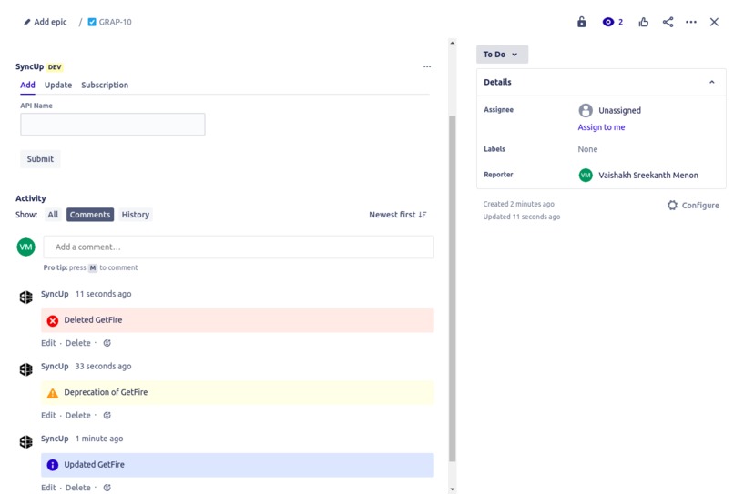The image size is (734, 494).
Task: Toggle Newest first sort order
Action: click(x=397, y=215)
